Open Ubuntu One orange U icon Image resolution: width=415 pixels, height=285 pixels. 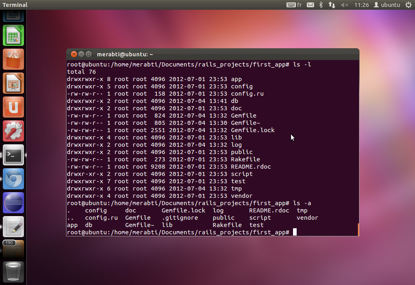tap(13, 107)
